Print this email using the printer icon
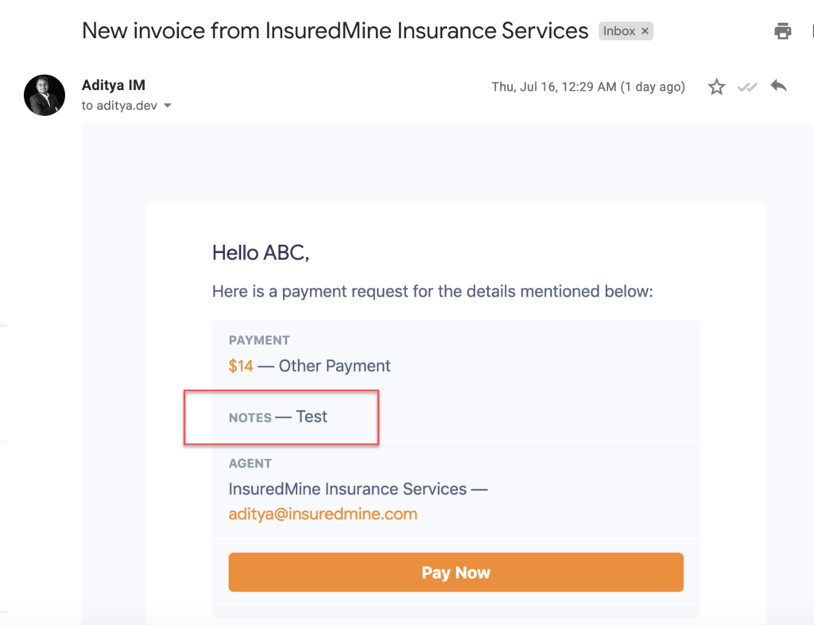Viewport: 814px width, 625px height. pyautogui.click(x=783, y=32)
